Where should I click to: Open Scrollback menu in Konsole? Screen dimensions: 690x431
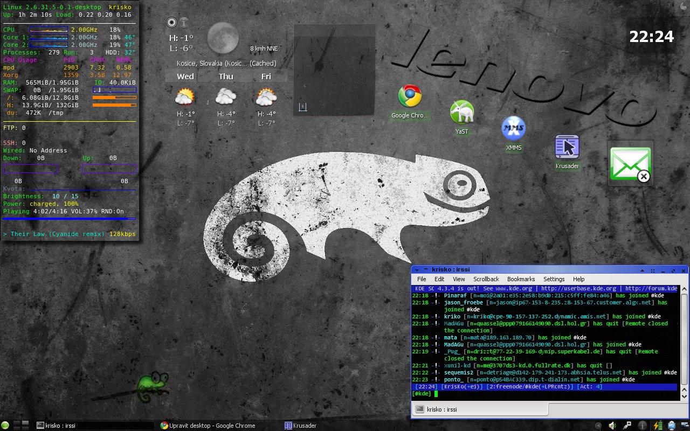486,279
